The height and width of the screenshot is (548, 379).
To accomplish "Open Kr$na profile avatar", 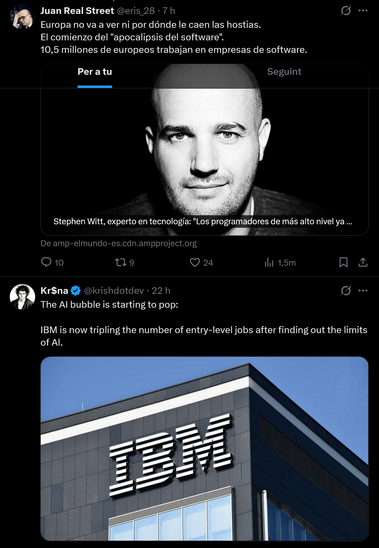I will [22, 297].
